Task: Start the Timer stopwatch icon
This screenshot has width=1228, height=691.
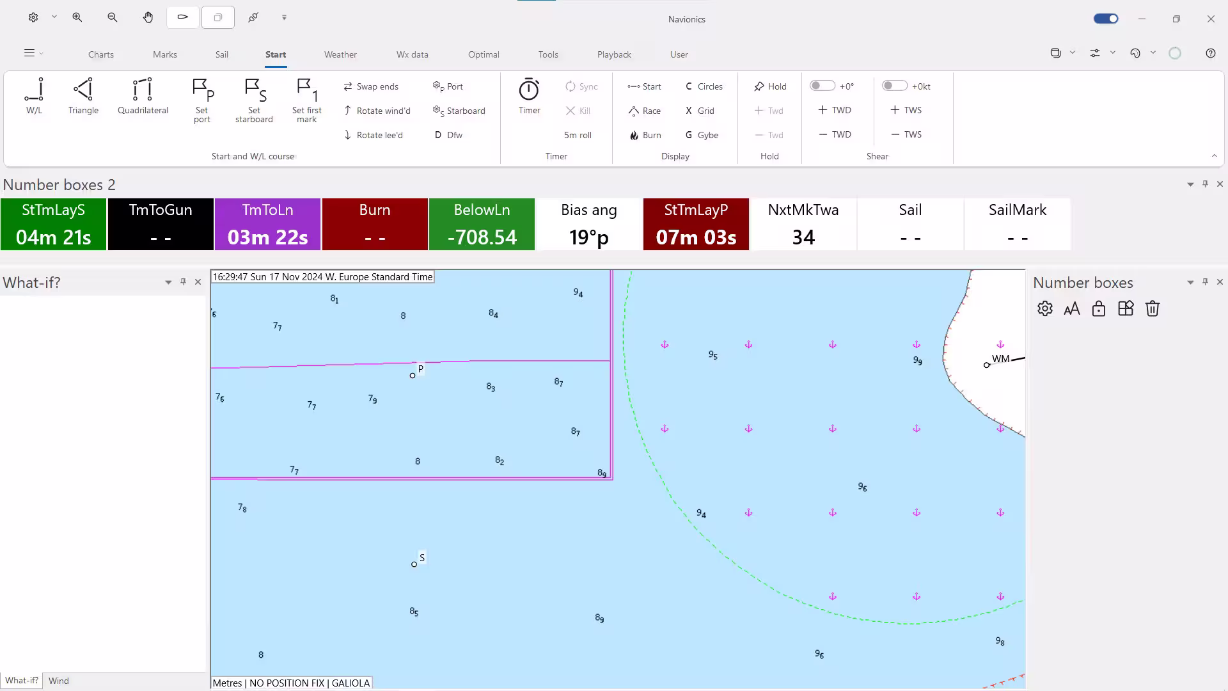Action: pos(529,90)
